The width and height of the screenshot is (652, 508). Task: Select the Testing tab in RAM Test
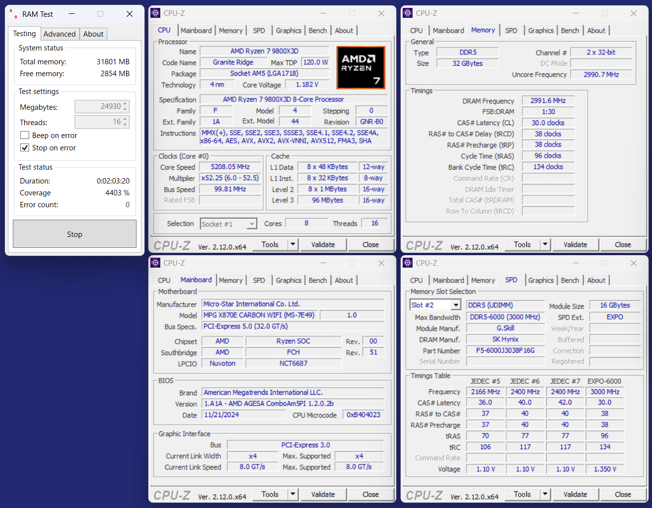point(24,34)
